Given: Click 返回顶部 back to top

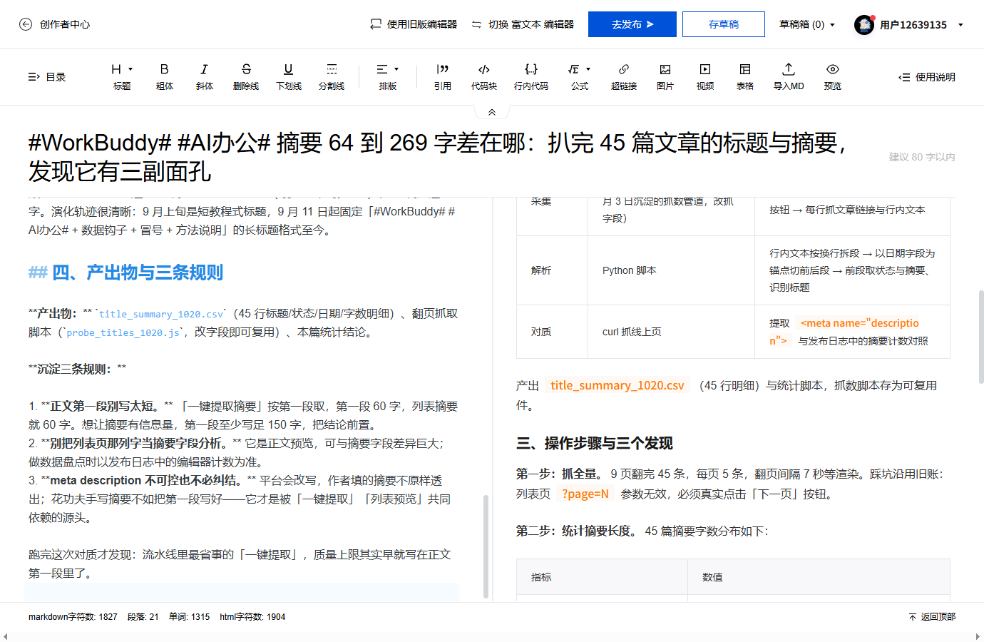Looking at the screenshot, I should tap(932, 617).
